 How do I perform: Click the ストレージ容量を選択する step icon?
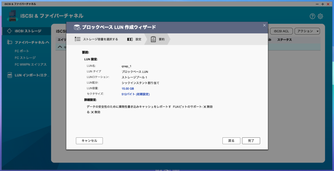[77, 39]
